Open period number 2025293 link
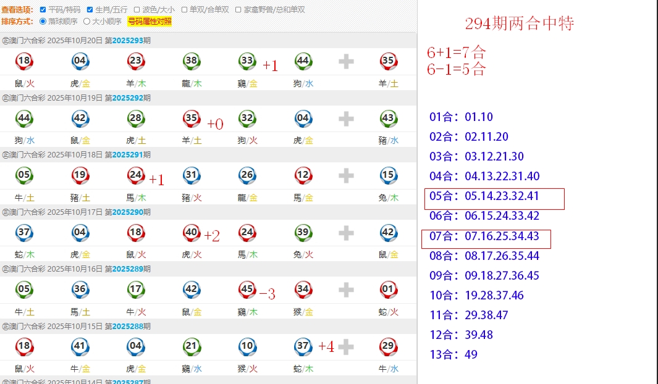 pos(127,41)
